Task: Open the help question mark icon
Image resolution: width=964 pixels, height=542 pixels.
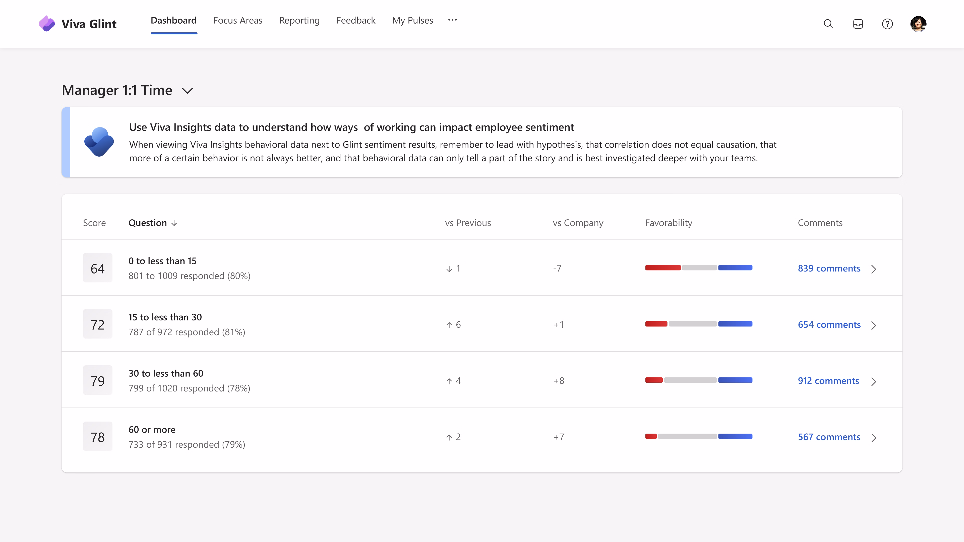Action: click(887, 24)
